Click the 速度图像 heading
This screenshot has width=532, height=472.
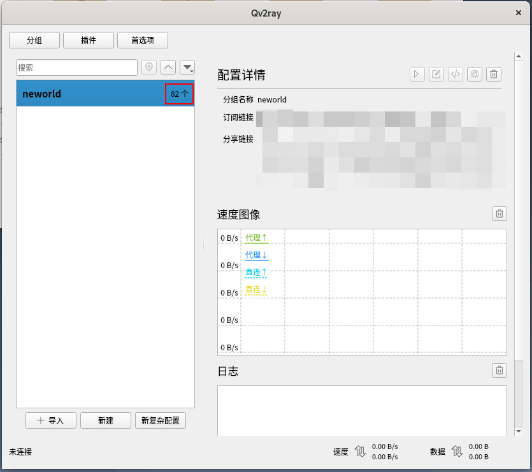(x=238, y=215)
